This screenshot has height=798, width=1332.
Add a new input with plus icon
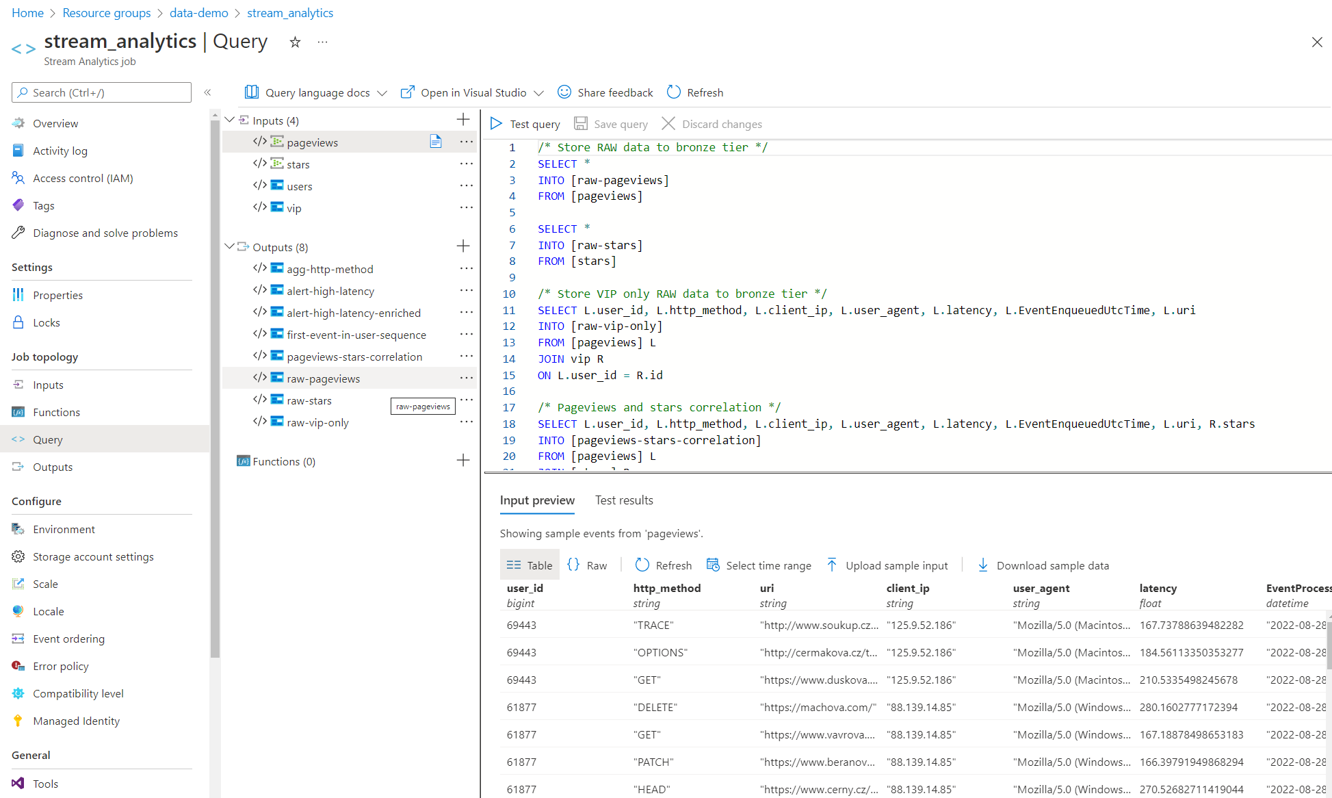(463, 120)
